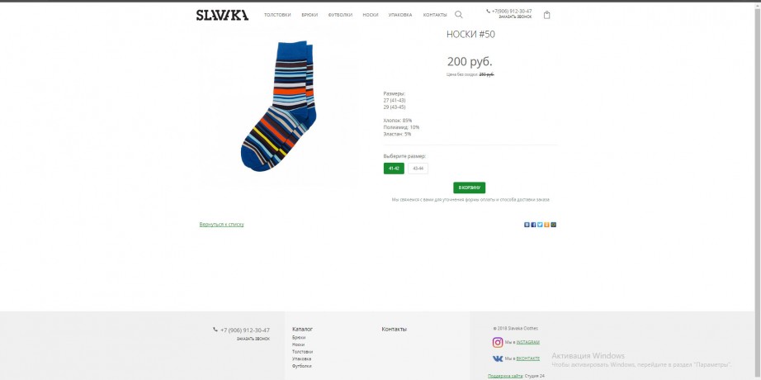Open the search magnifier icon

459,15
